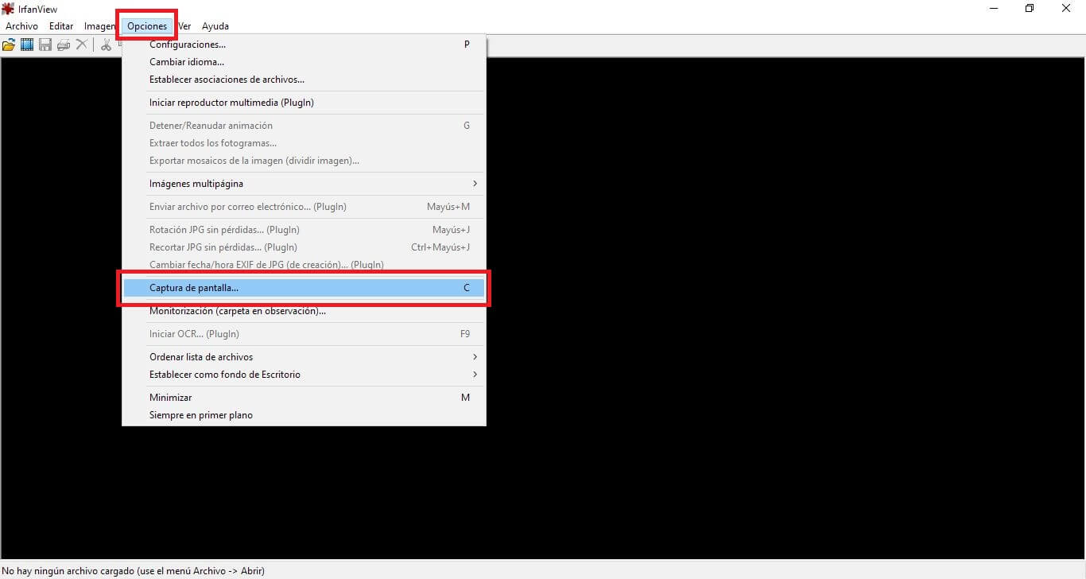Choose Iniciar reproductor multimedia (PlugIn)
Image resolution: width=1086 pixels, height=579 pixels.
click(x=303, y=103)
